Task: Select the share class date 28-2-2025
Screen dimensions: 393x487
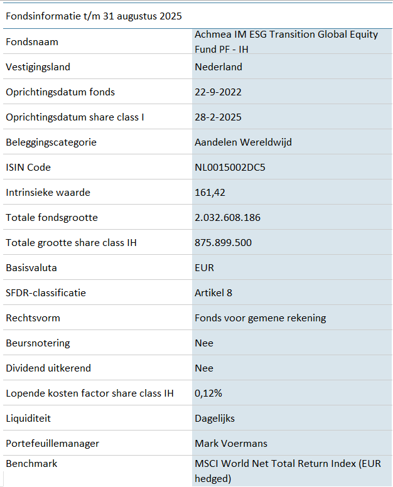Action: pyautogui.click(x=218, y=117)
